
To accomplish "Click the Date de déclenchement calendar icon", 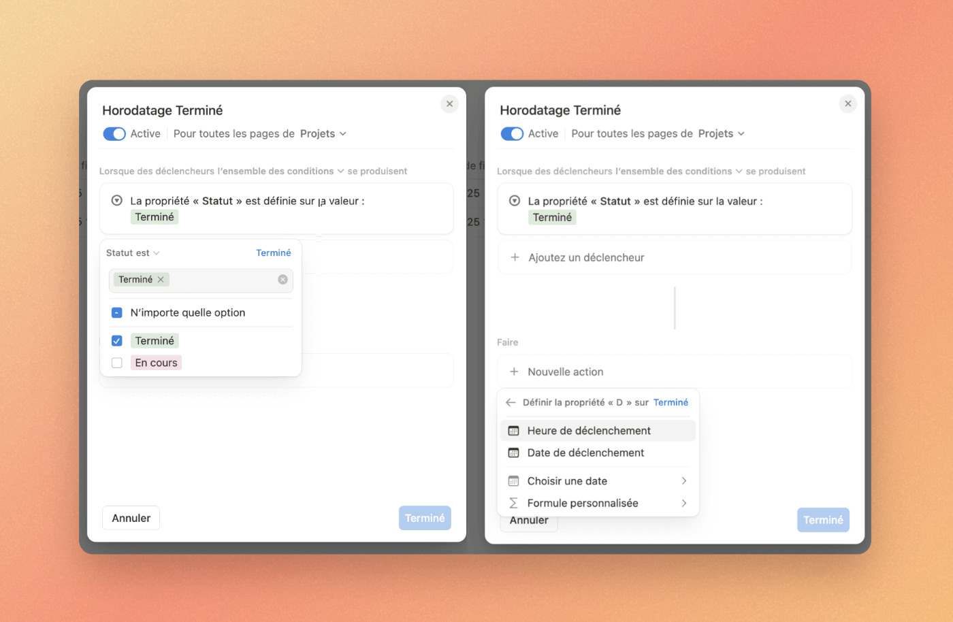I will (515, 453).
